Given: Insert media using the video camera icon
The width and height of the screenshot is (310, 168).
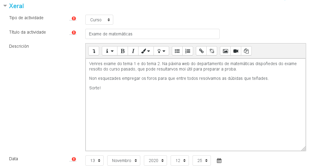Looking at the screenshot, I should 236,51.
